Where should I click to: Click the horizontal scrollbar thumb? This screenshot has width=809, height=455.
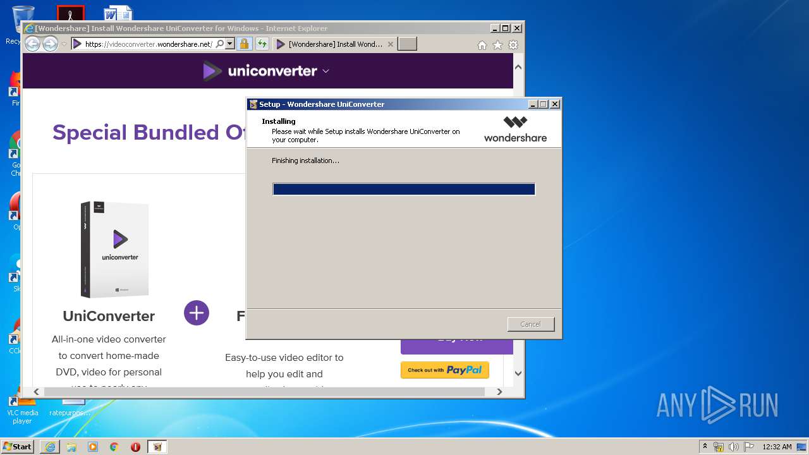[264, 392]
